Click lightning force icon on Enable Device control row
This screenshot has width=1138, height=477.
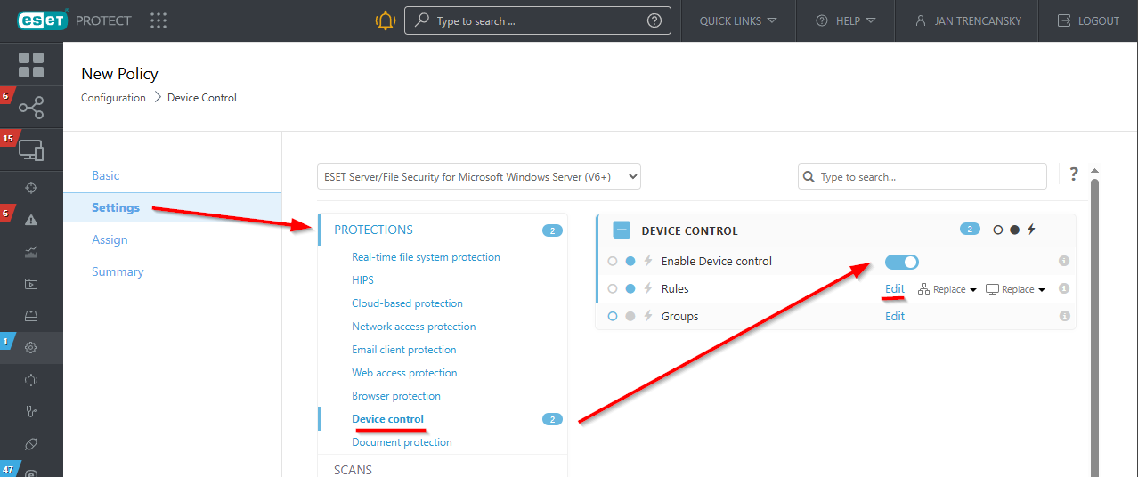point(648,262)
